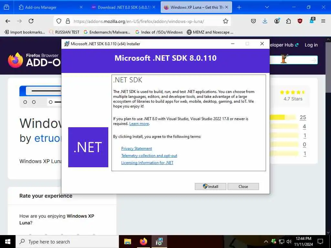Click the installer taskbar icon

[159, 242]
